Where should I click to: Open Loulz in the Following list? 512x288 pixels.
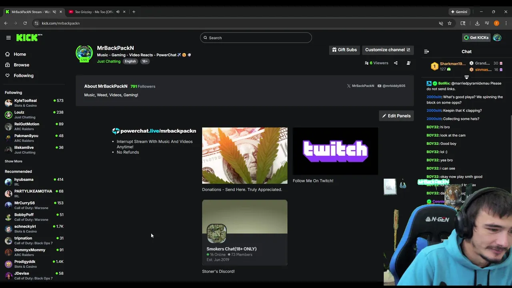[34, 114]
